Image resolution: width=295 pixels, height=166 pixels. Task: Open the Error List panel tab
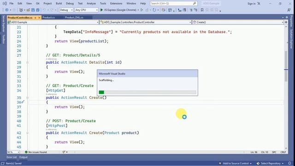(x=12, y=157)
